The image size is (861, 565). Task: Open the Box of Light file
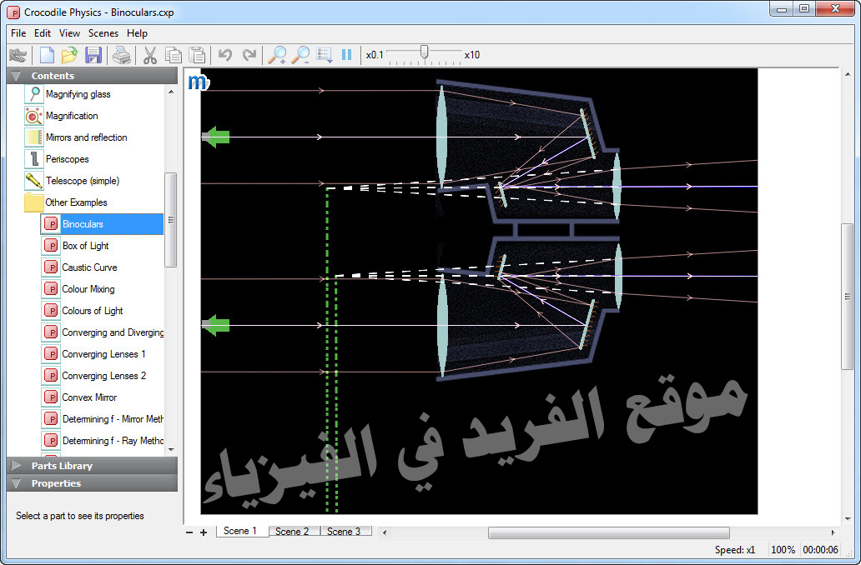pos(85,246)
